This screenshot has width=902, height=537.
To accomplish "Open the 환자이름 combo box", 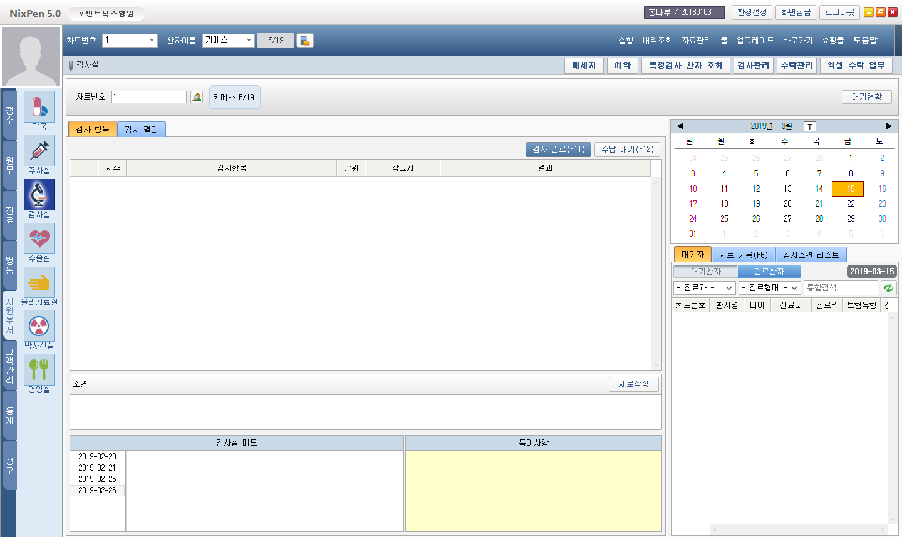I will point(228,40).
